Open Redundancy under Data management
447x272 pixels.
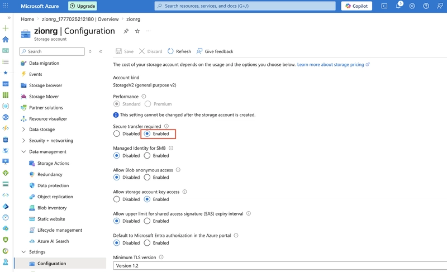(x=50, y=174)
